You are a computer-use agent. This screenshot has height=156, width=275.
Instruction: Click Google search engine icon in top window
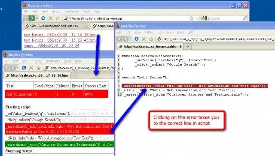pos(205,18)
